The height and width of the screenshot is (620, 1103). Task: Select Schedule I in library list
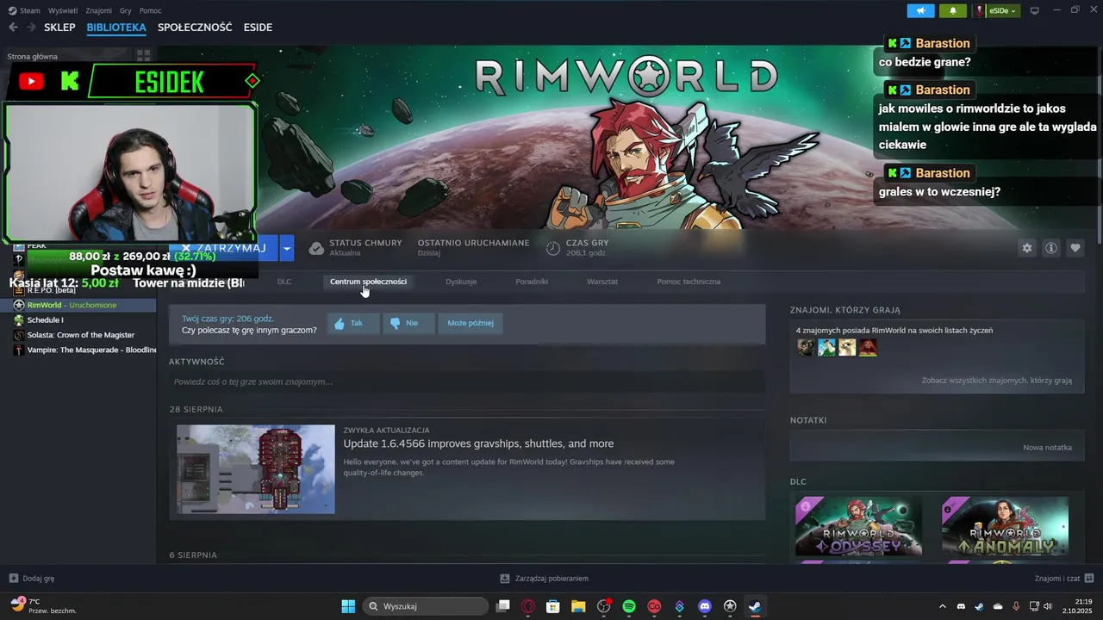tap(45, 319)
